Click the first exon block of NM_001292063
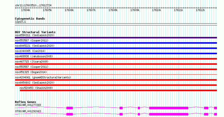224x117 pixels. (x=69, y=114)
